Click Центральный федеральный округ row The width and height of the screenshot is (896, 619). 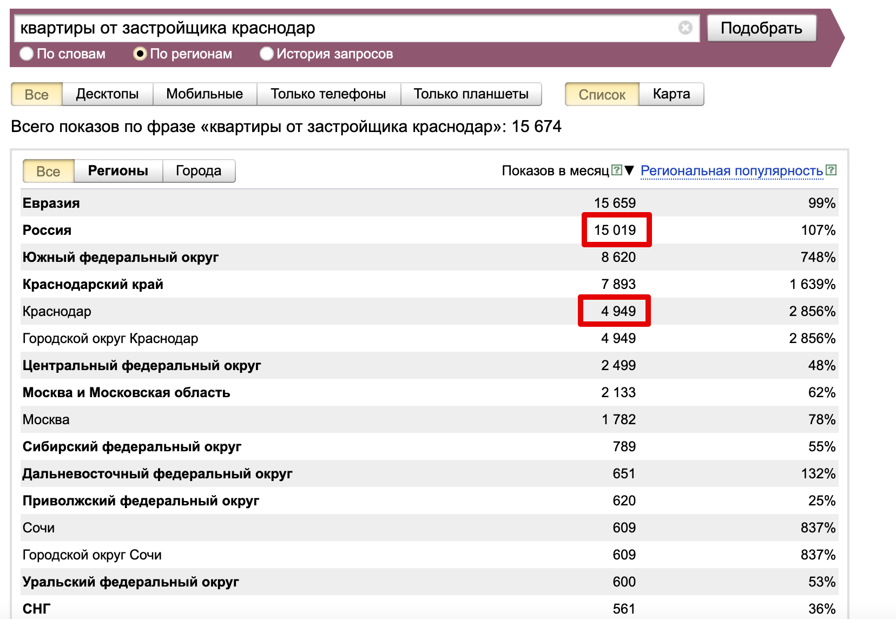coord(430,365)
